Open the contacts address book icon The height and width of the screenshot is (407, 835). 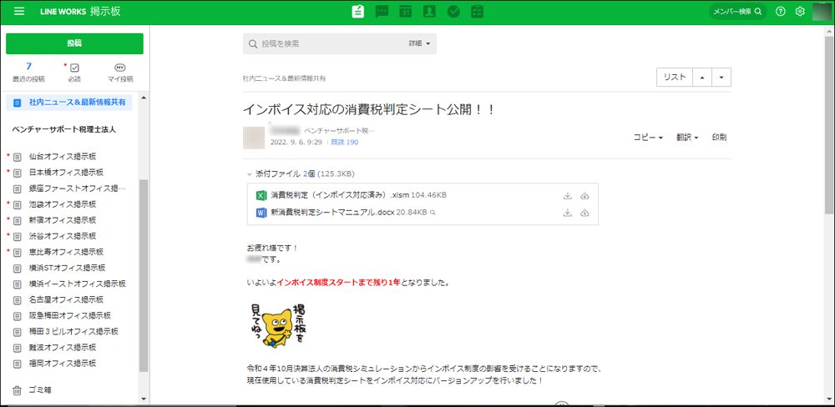click(x=429, y=12)
